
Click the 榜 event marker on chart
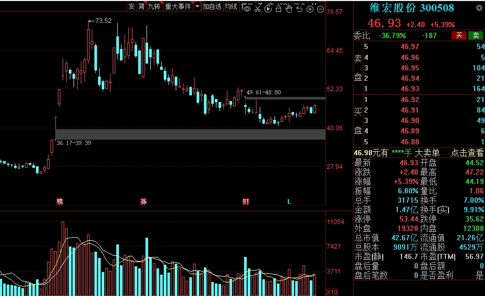tap(60, 201)
